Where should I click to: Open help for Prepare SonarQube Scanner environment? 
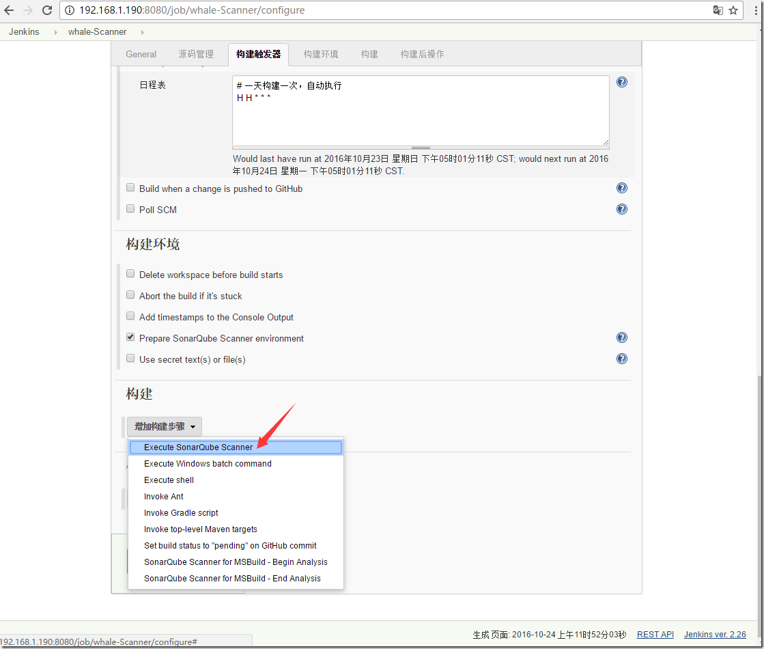point(622,337)
